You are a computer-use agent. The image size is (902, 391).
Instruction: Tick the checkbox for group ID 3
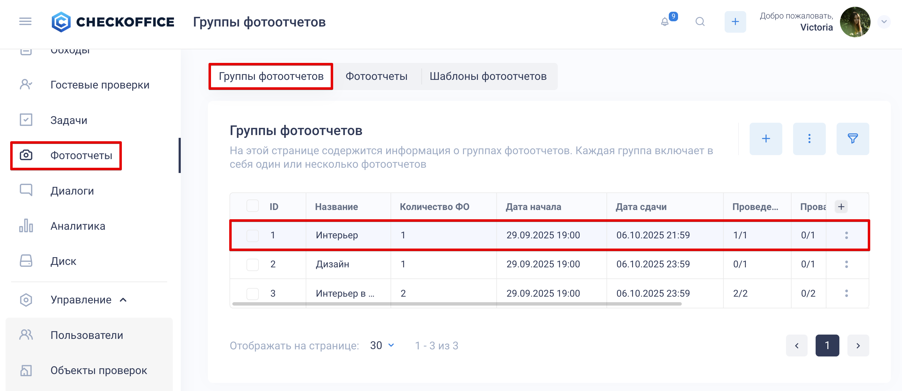pyautogui.click(x=252, y=293)
